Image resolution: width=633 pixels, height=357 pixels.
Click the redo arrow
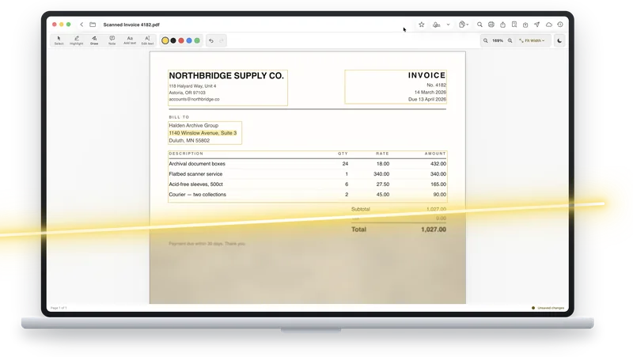pos(222,41)
